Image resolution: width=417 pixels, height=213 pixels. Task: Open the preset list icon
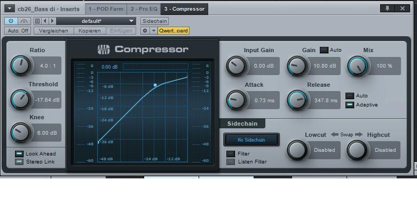(37, 21)
